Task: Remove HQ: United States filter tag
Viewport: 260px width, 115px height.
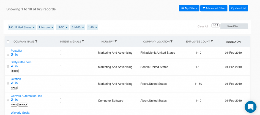Action: (34, 27)
